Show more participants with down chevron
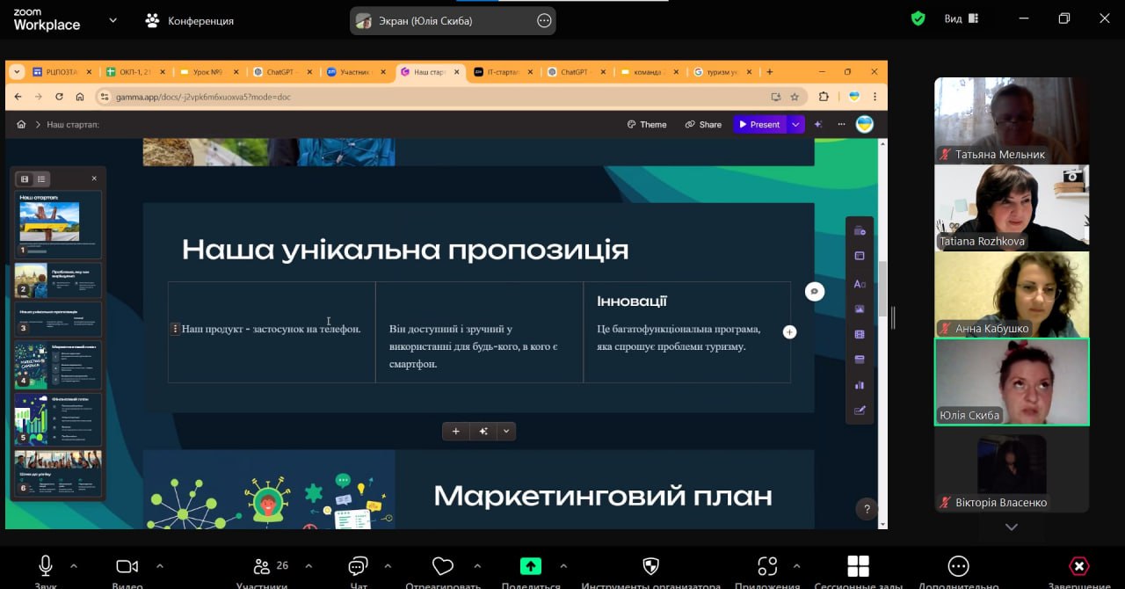The width and height of the screenshot is (1125, 589). pos(1011,527)
